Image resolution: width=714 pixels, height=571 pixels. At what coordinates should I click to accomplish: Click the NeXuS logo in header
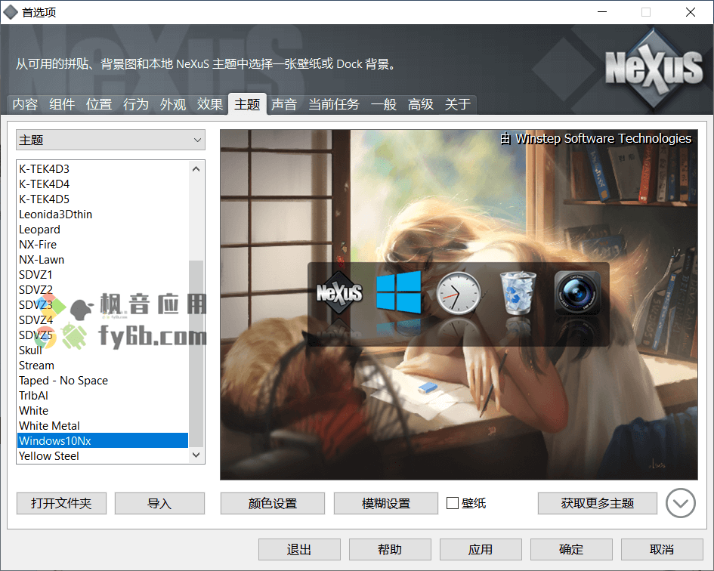click(654, 68)
